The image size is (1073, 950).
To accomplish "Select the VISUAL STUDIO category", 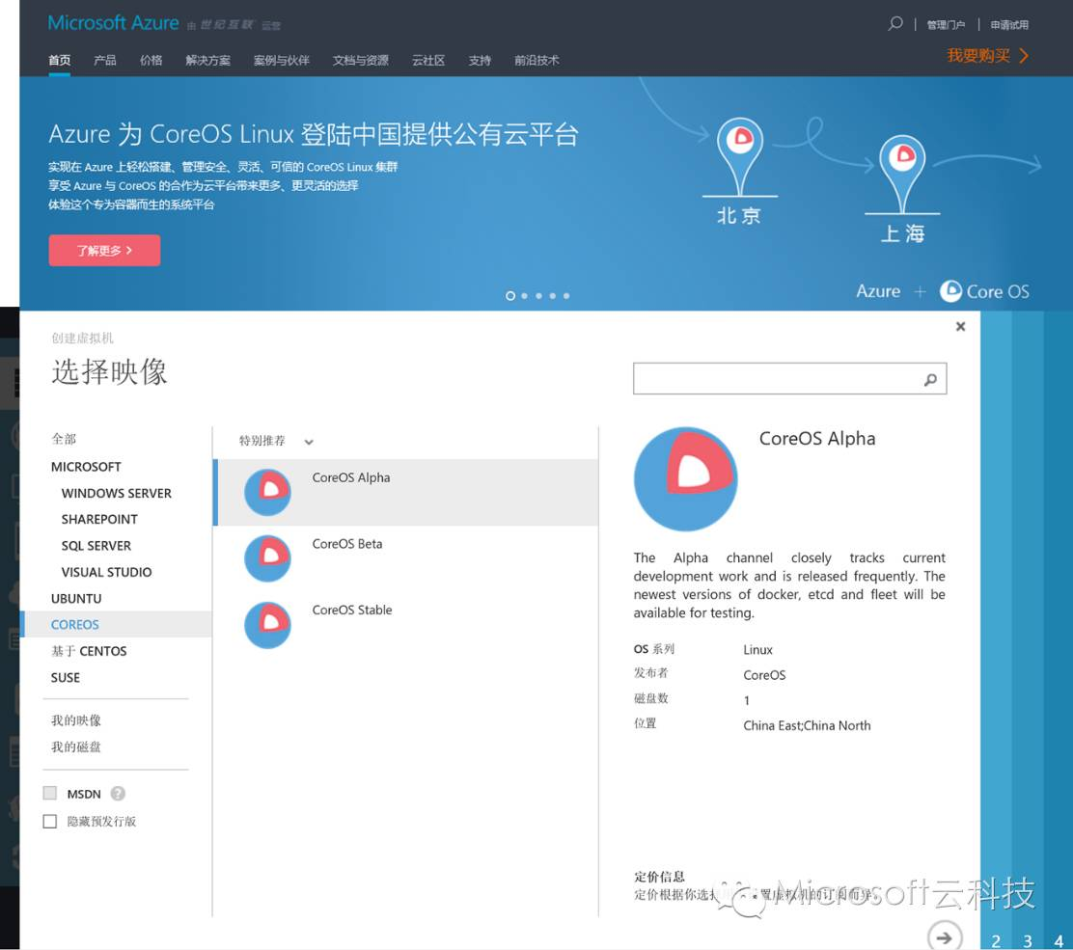I will click(x=107, y=572).
